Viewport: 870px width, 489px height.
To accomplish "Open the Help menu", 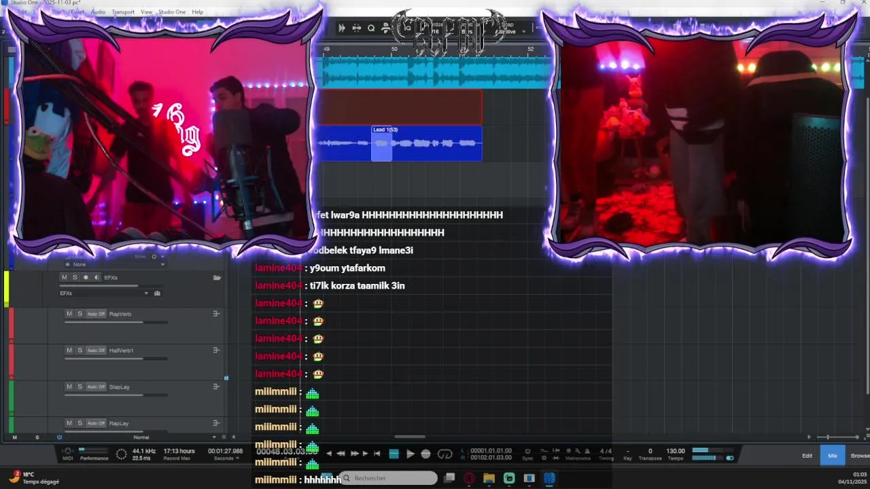I will click(x=197, y=12).
